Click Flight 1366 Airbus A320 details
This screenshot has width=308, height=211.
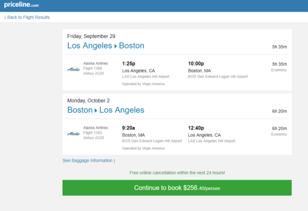[x=94, y=71]
